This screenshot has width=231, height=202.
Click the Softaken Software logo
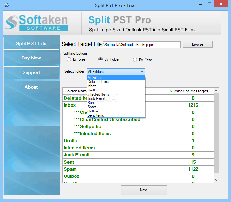(x=37, y=23)
